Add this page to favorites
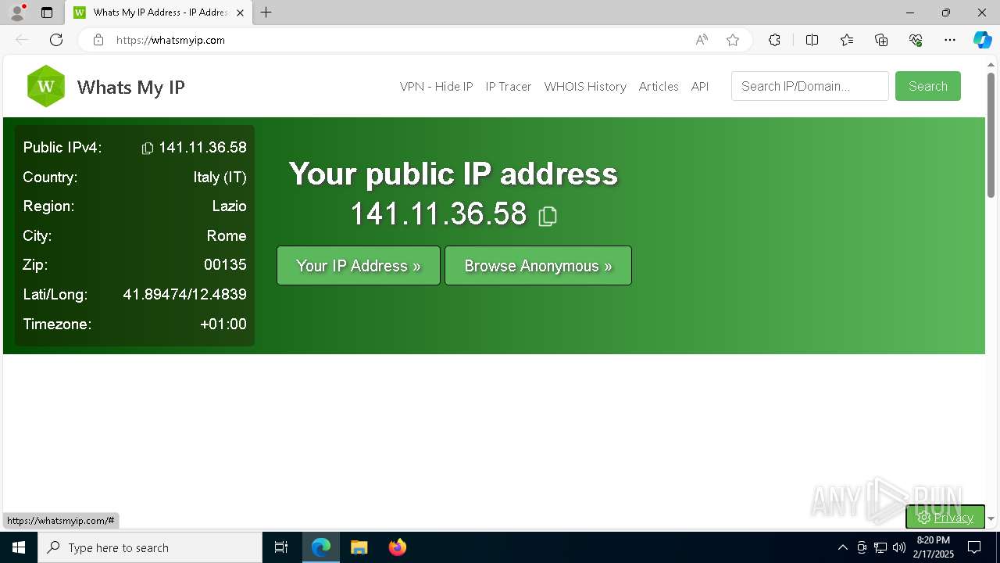The image size is (1000, 563). click(733, 40)
